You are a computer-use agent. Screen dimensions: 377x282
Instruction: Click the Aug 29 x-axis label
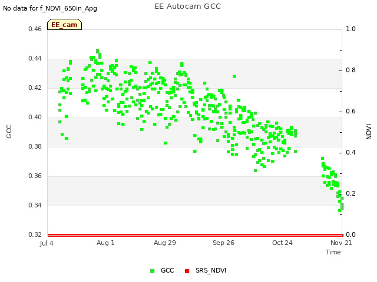point(165,243)
